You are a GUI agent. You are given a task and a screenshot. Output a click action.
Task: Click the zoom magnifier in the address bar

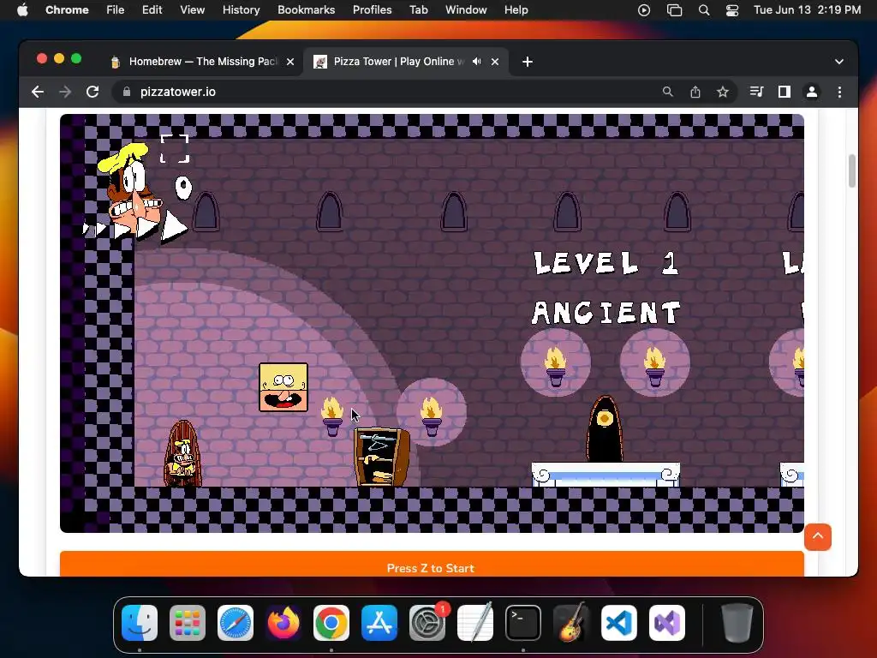click(668, 92)
